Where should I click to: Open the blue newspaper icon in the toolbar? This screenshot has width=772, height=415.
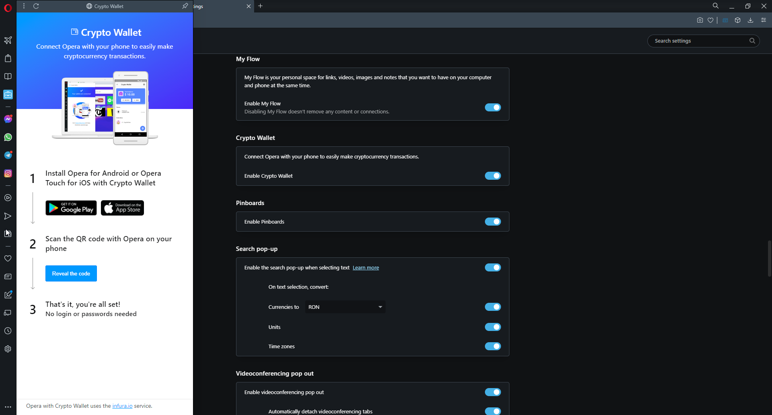pos(725,20)
